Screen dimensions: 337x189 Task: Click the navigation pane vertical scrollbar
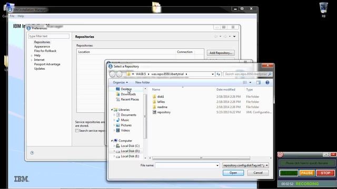tap(145, 117)
